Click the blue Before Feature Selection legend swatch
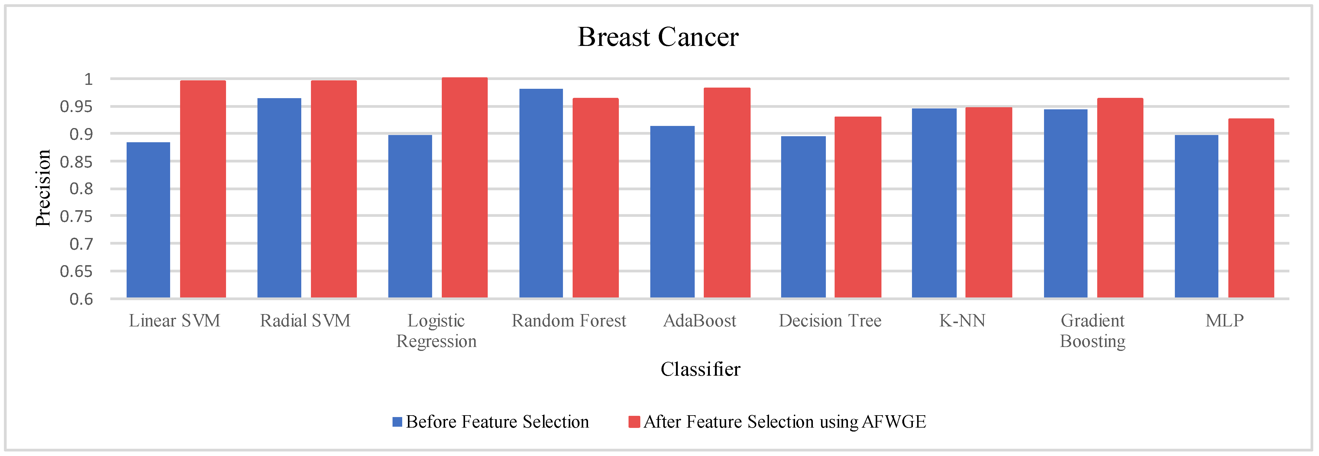Viewport: 1319px width, 456px height. (x=397, y=422)
